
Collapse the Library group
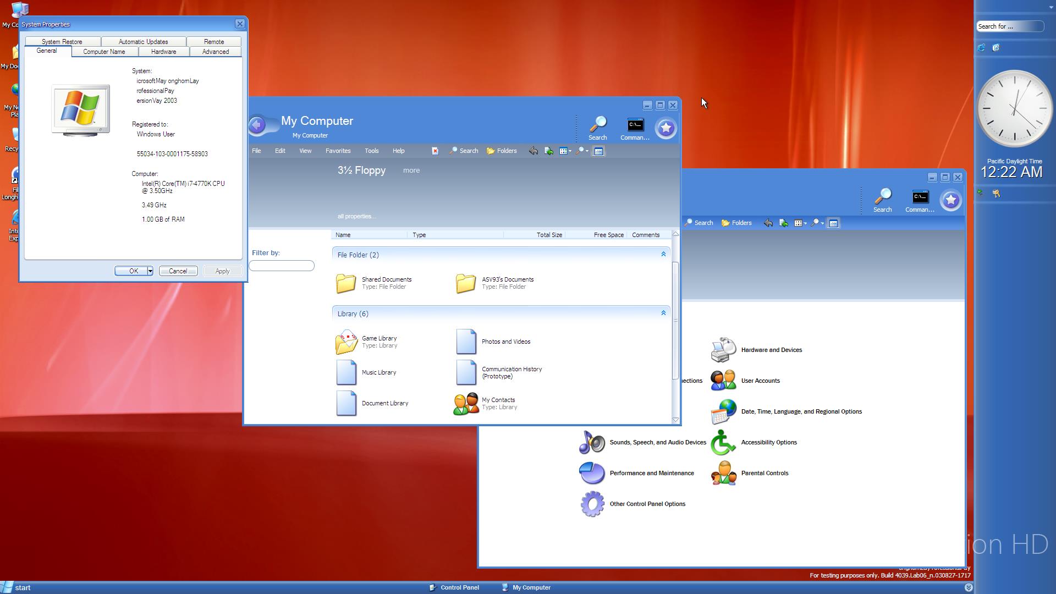point(663,313)
